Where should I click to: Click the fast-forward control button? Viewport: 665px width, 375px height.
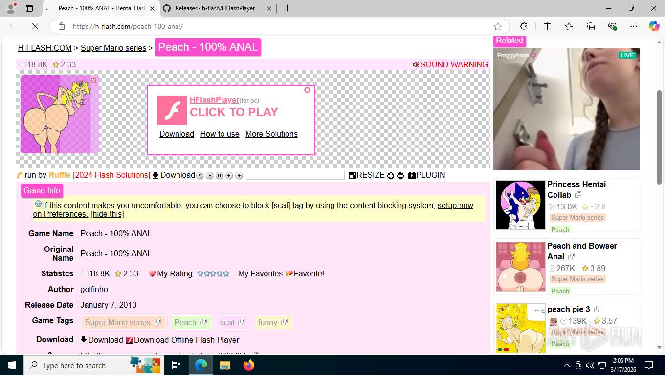(239, 176)
